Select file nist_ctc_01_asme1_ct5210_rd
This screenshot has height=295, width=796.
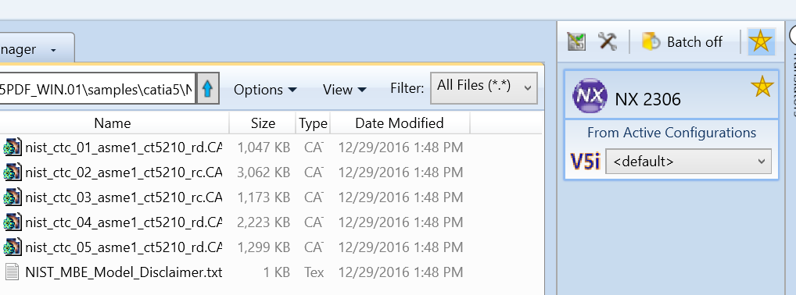point(124,147)
